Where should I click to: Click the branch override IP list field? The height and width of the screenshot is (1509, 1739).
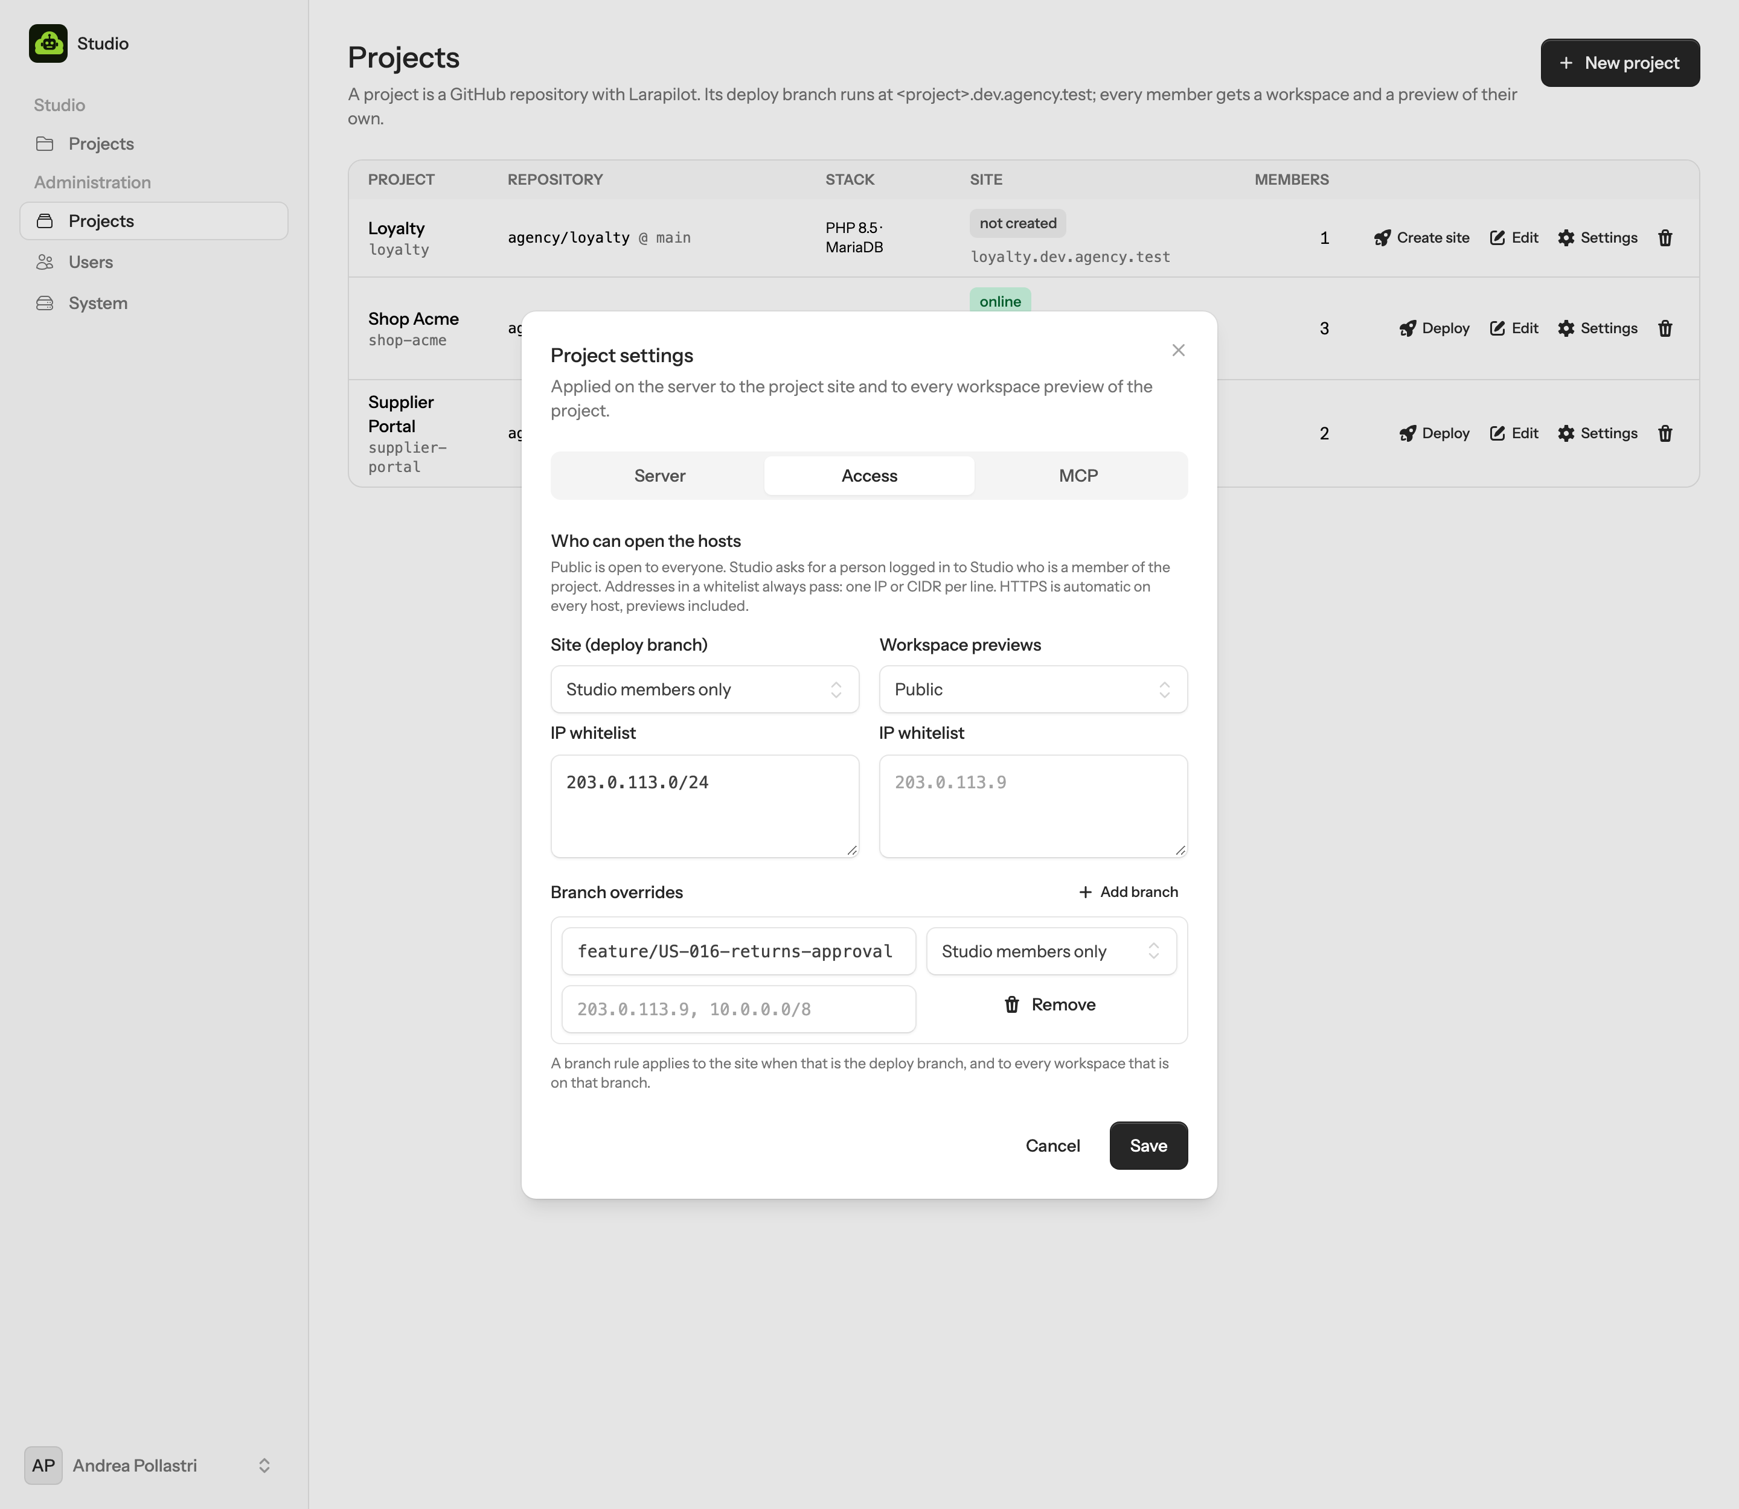738,1009
